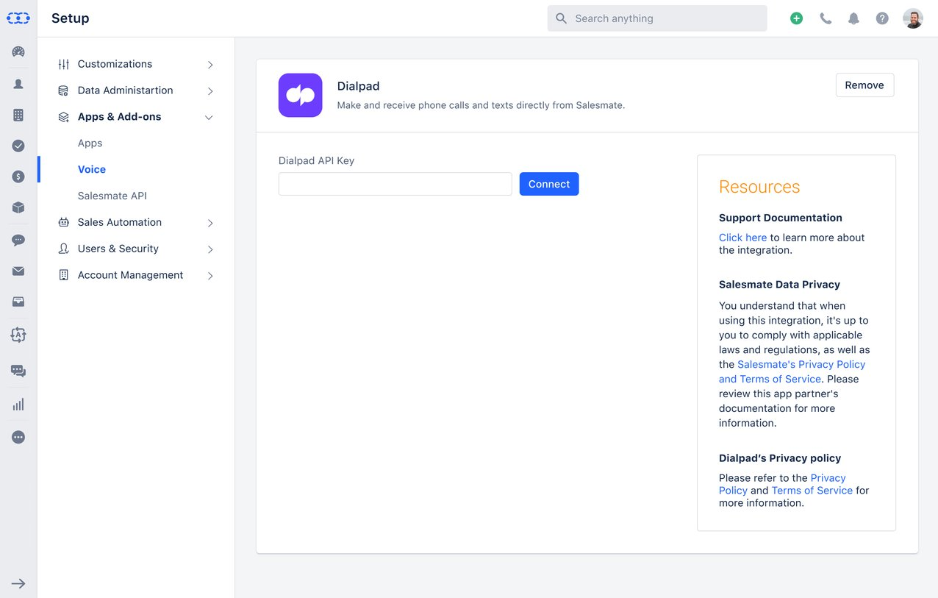Open the phone dialer icon in header
The image size is (938, 598).
click(x=826, y=18)
